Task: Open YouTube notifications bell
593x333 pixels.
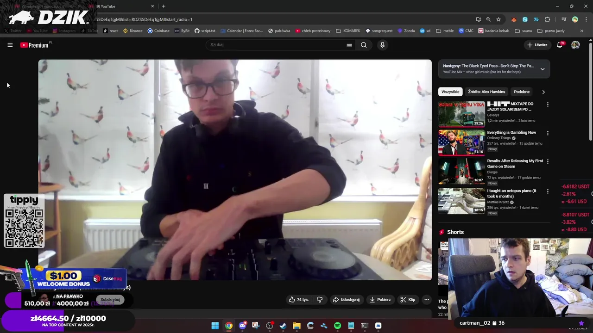Action: (x=560, y=45)
